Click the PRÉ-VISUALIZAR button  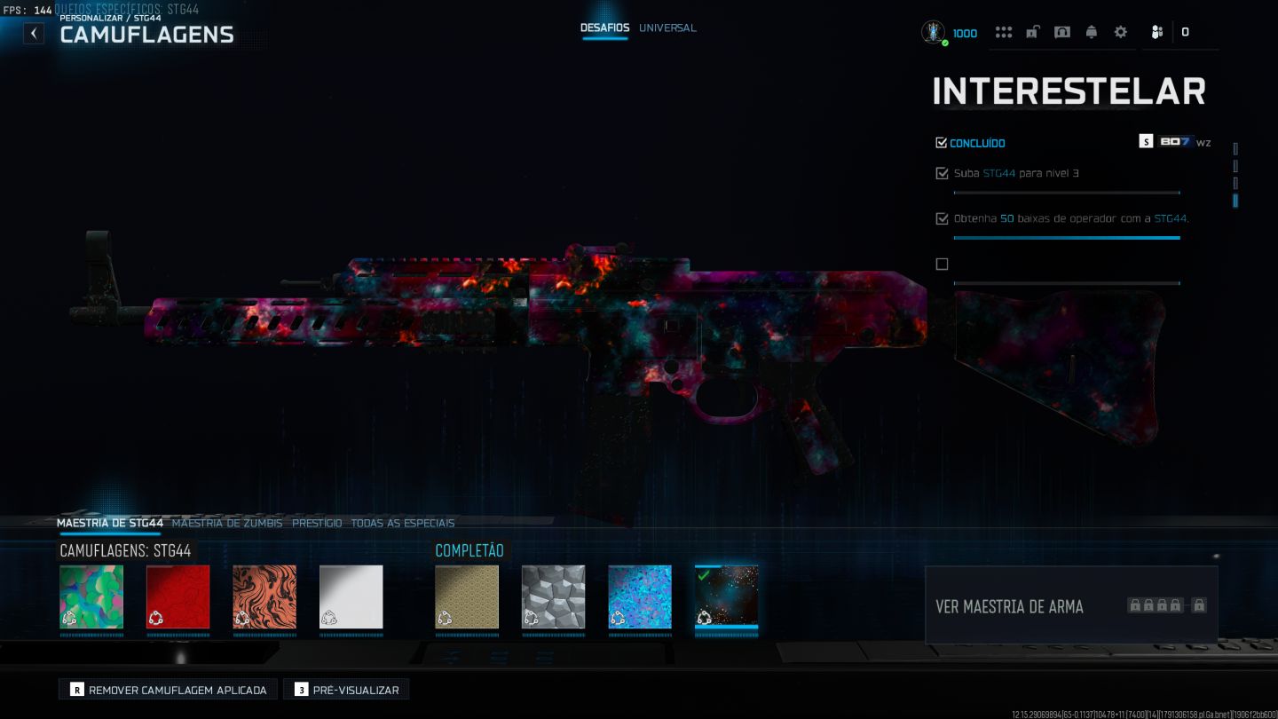click(347, 690)
